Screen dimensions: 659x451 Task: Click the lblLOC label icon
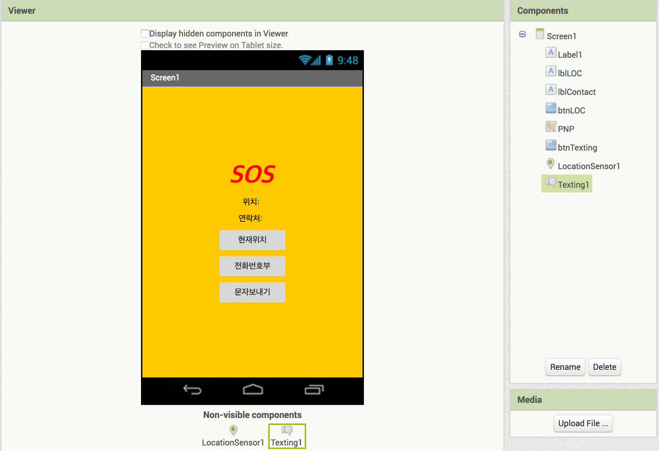click(551, 71)
